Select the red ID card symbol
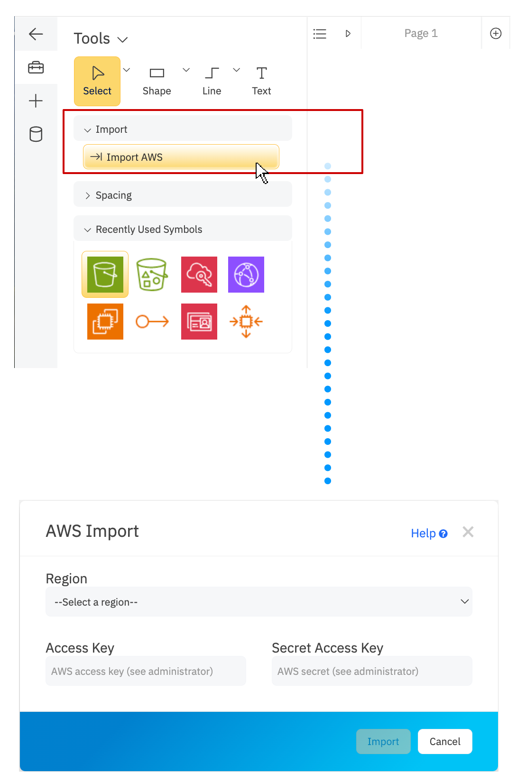The height and width of the screenshot is (783, 526). point(199,322)
